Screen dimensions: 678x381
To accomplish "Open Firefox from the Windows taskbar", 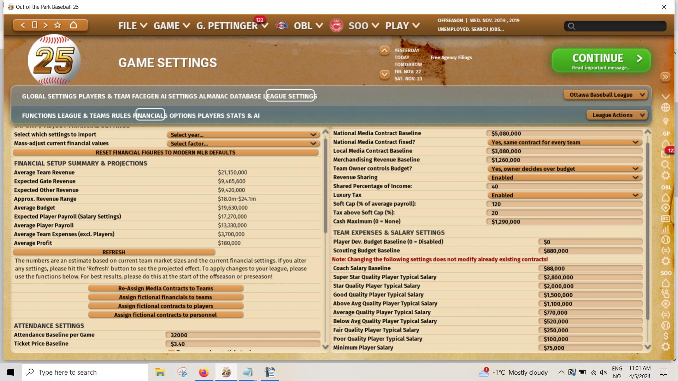I will [x=204, y=372].
